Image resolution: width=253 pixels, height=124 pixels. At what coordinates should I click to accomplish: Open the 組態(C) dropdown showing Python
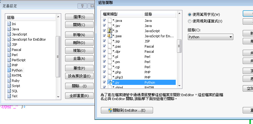[210, 37]
